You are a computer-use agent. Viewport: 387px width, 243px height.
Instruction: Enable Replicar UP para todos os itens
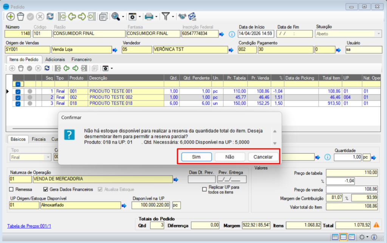click(x=204, y=189)
